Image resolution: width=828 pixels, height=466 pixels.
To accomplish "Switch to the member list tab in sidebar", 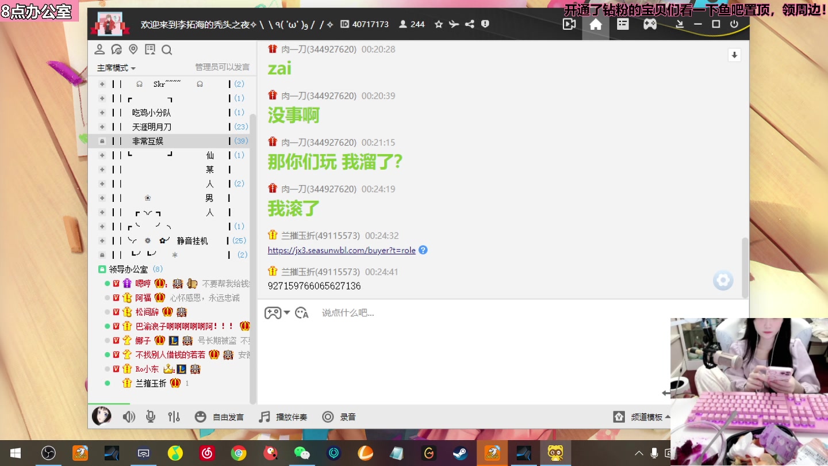I will (99, 49).
